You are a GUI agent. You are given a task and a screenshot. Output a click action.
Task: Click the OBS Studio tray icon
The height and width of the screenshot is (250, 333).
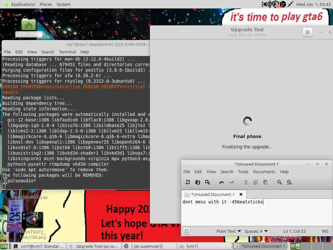283,4
